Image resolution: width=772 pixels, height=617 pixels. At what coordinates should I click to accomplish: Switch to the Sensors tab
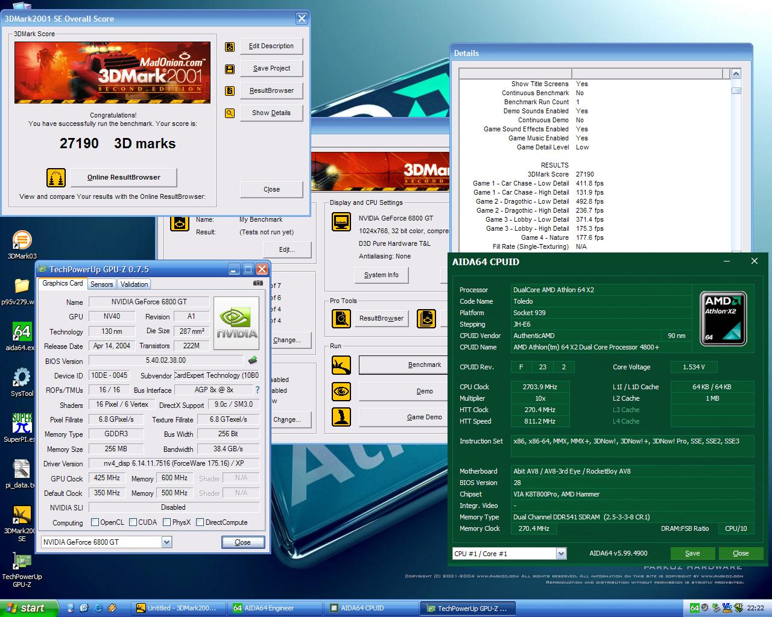coord(101,284)
